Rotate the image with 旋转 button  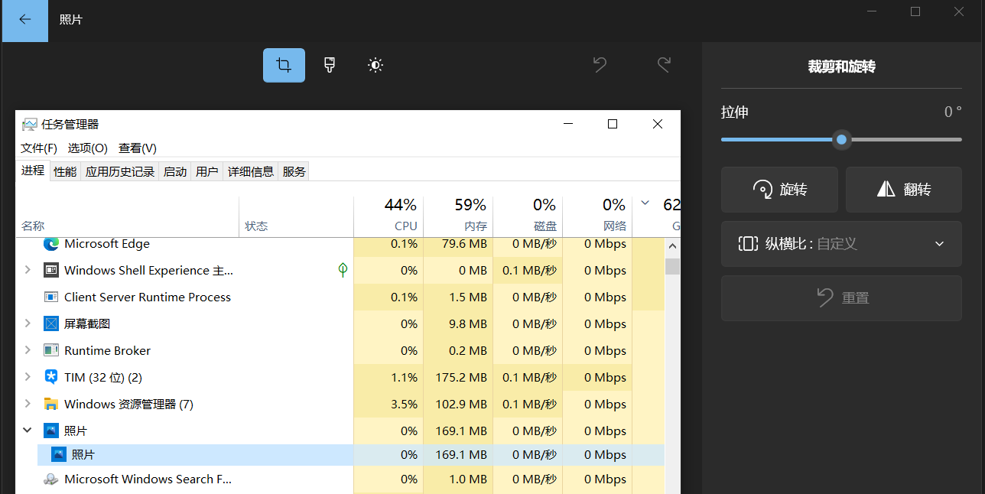[x=779, y=190]
